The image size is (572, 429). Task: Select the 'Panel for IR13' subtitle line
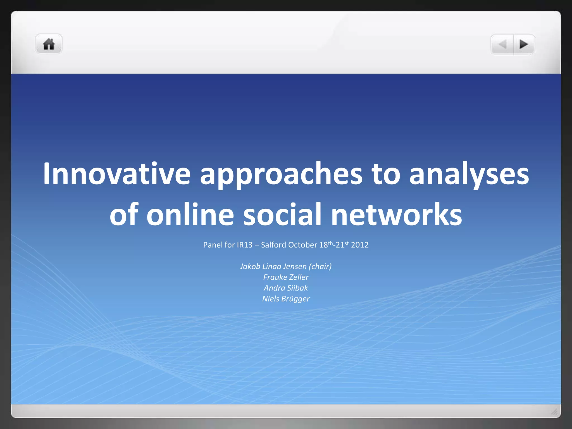pos(286,245)
